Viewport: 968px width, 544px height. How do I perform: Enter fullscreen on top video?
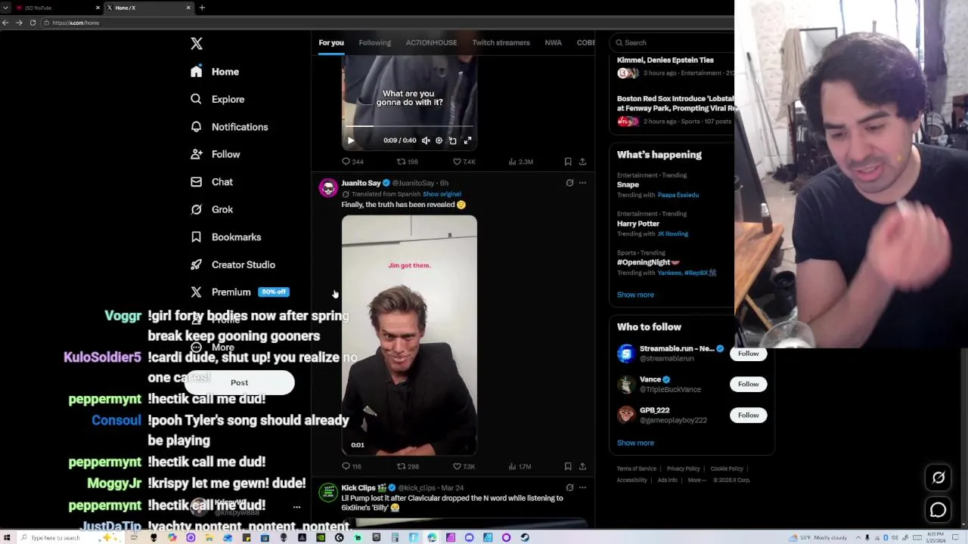pyautogui.click(x=467, y=141)
